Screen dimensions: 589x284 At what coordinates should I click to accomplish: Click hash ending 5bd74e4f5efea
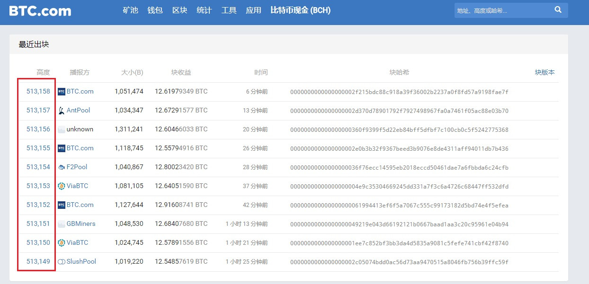399,205
